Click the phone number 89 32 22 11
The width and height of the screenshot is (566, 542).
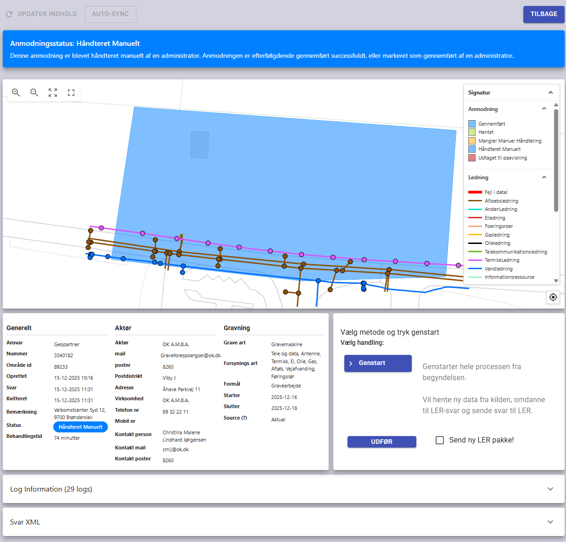(175, 412)
